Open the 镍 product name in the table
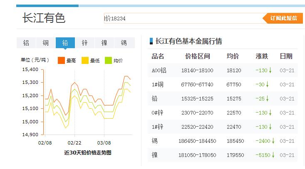 [155, 155]
